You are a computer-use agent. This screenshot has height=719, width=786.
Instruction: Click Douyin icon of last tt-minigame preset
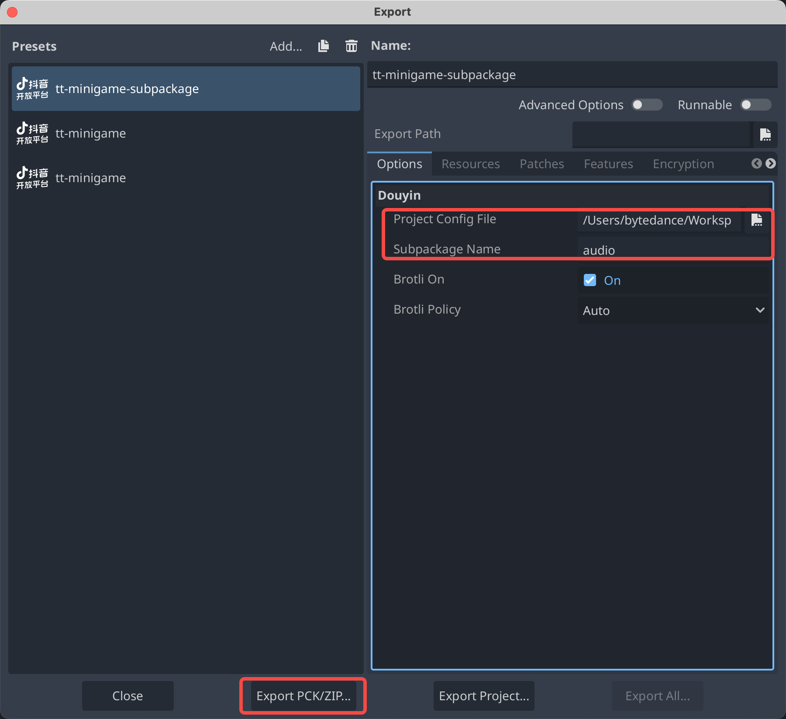click(x=32, y=178)
